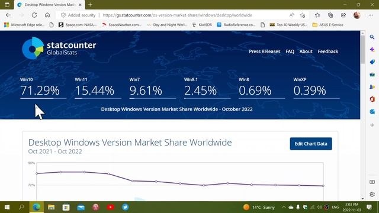Open Edge Settings and more menu
Viewport: 379px width, 213px height.
(x=371, y=15)
